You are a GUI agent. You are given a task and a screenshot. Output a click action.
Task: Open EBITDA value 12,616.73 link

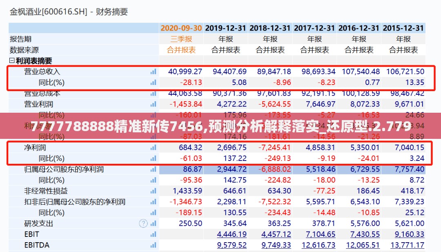(318, 245)
